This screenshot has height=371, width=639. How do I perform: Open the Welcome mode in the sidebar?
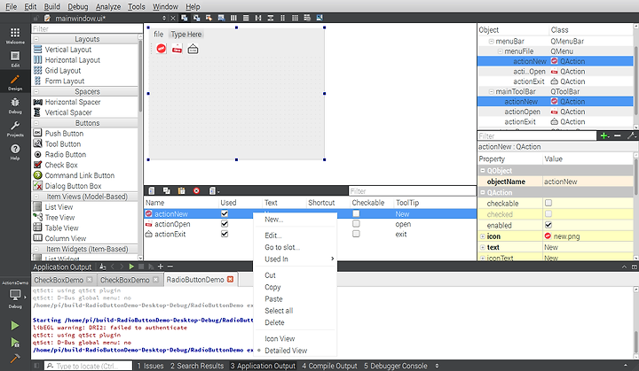[x=15, y=35]
